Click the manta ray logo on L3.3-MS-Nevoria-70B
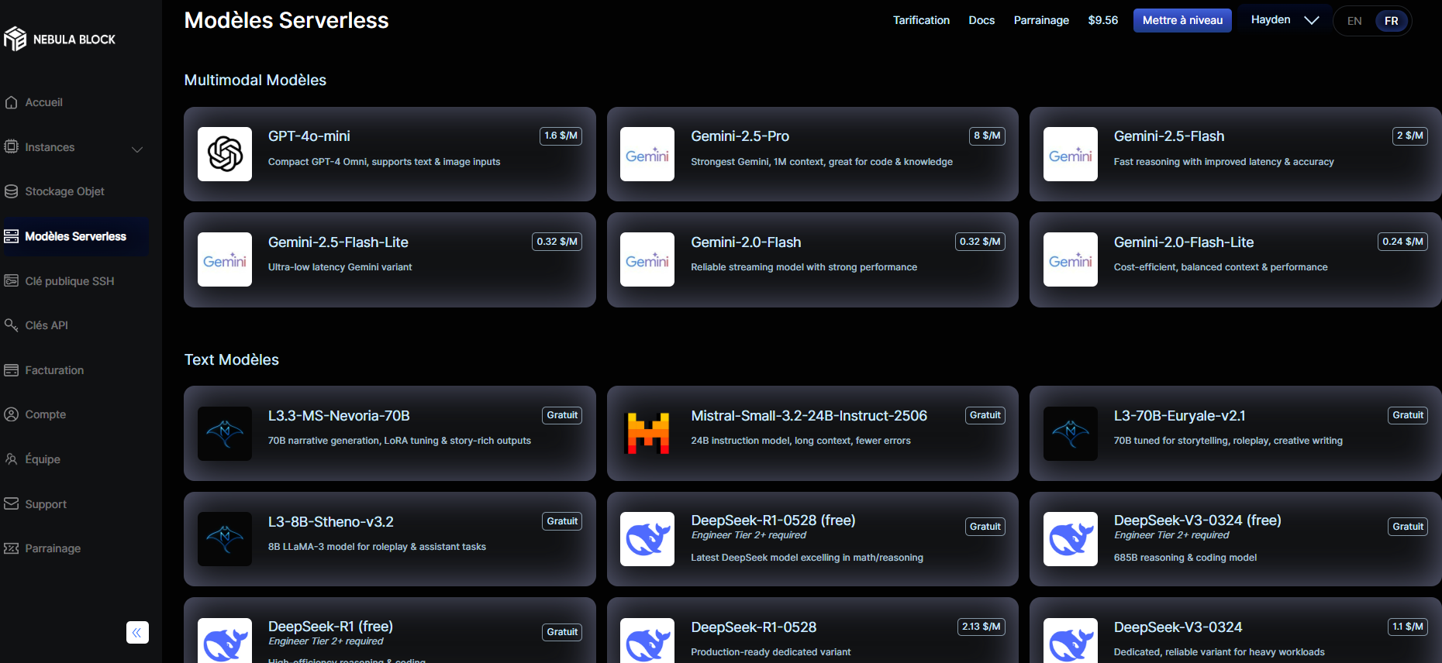 [225, 434]
